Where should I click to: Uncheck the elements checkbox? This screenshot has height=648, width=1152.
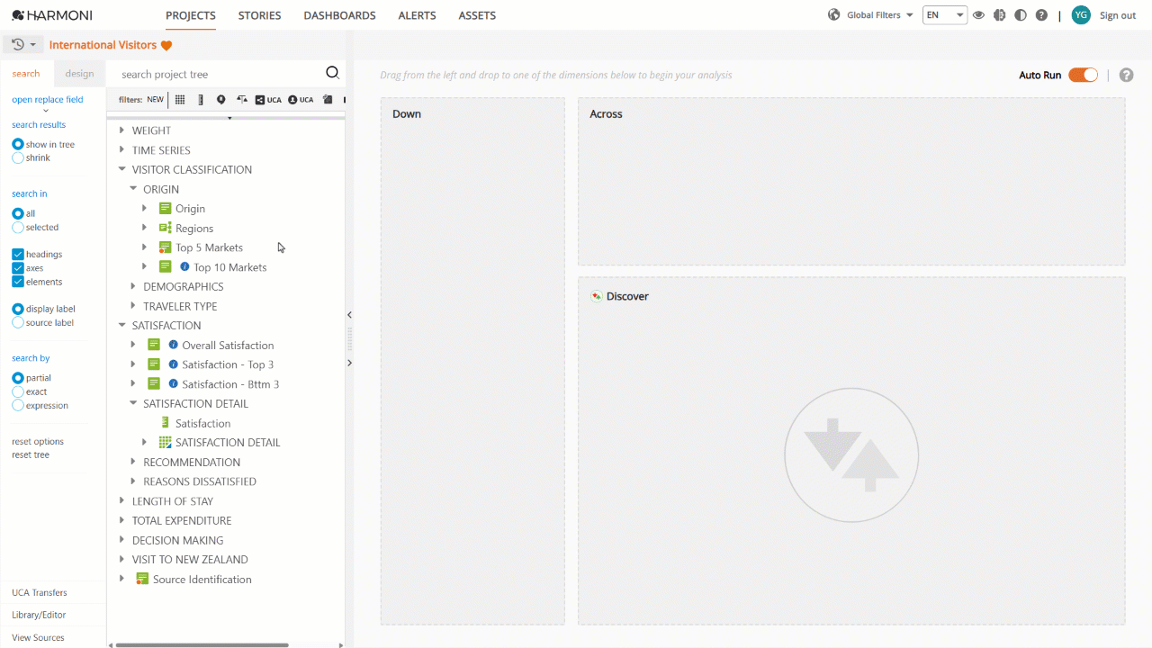click(x=18, y=282)
